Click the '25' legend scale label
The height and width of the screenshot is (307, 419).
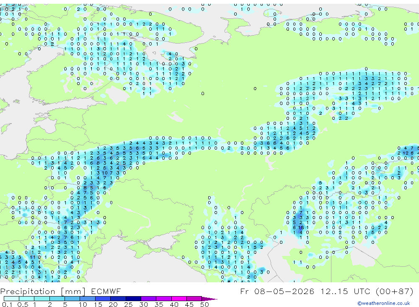point(128,304)
